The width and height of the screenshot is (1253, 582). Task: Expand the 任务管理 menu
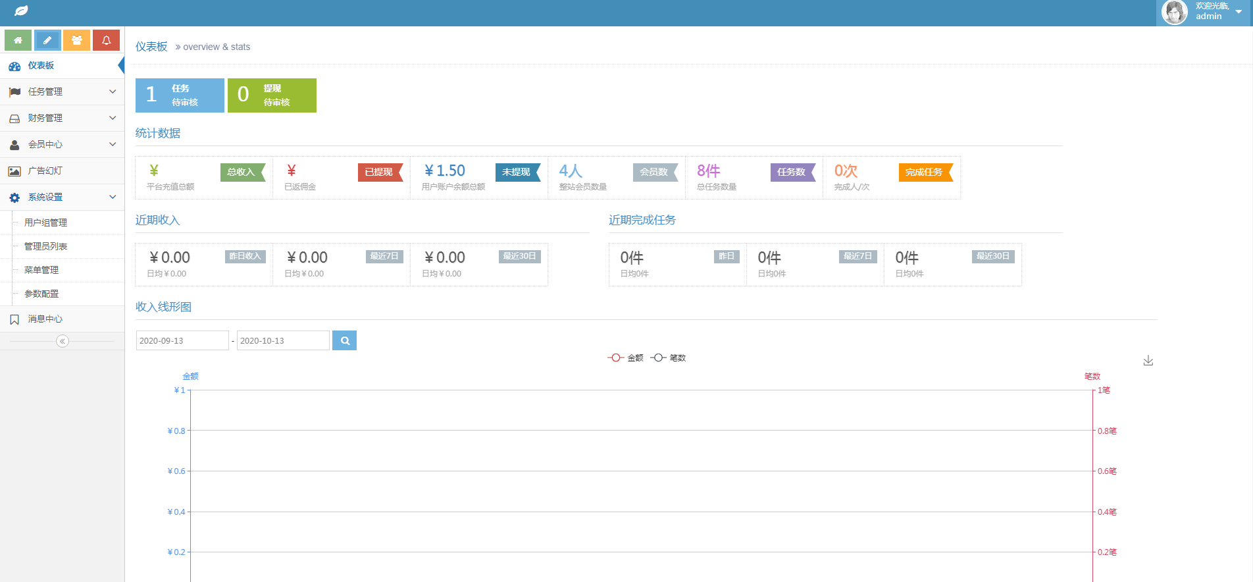[x=62, y=92]
